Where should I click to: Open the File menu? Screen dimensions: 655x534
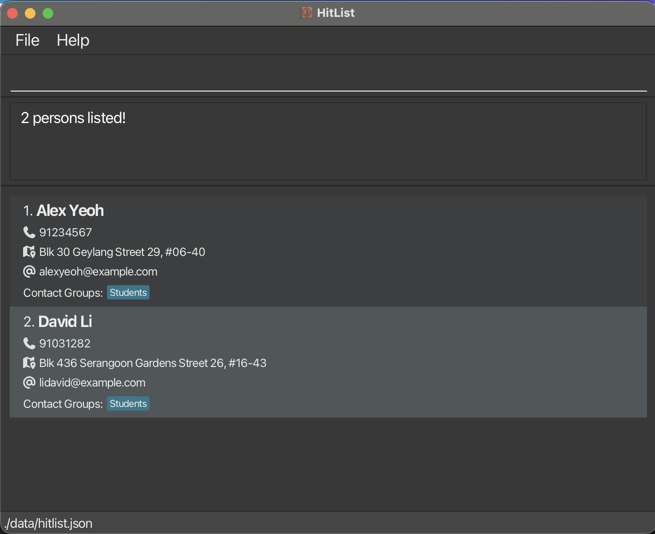click(28, 40)
